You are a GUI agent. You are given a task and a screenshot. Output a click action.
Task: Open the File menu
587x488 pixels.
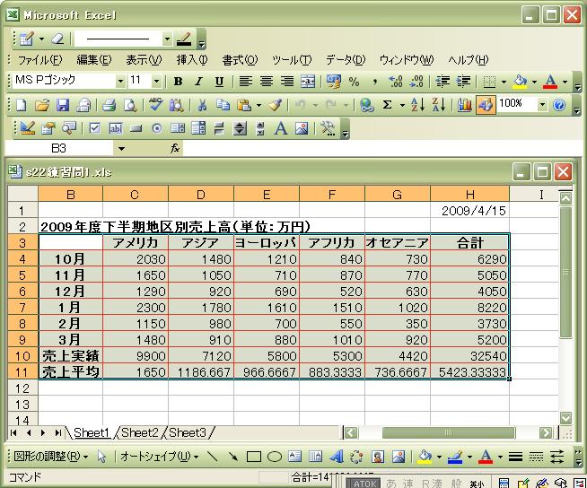tap(40, 60)
